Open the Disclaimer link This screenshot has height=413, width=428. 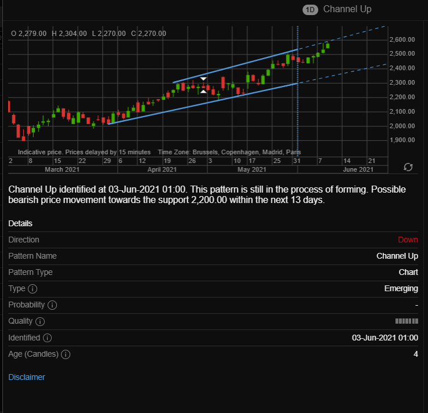pyautogui.click(x=27, y=377)
